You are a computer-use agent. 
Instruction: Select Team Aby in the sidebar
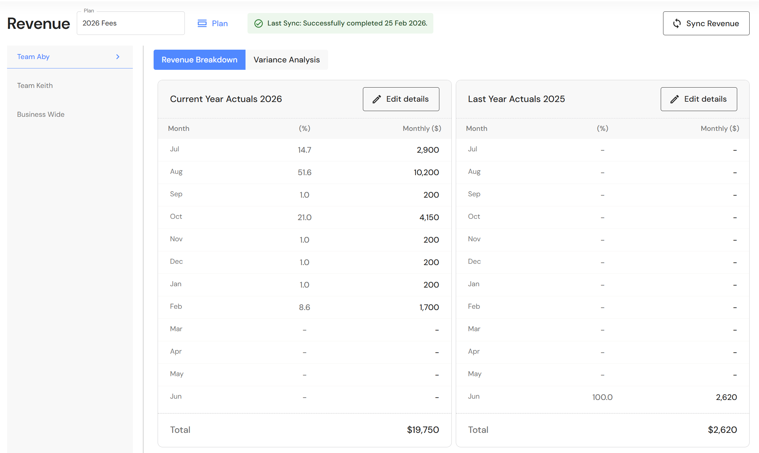(x=33, y=57)
